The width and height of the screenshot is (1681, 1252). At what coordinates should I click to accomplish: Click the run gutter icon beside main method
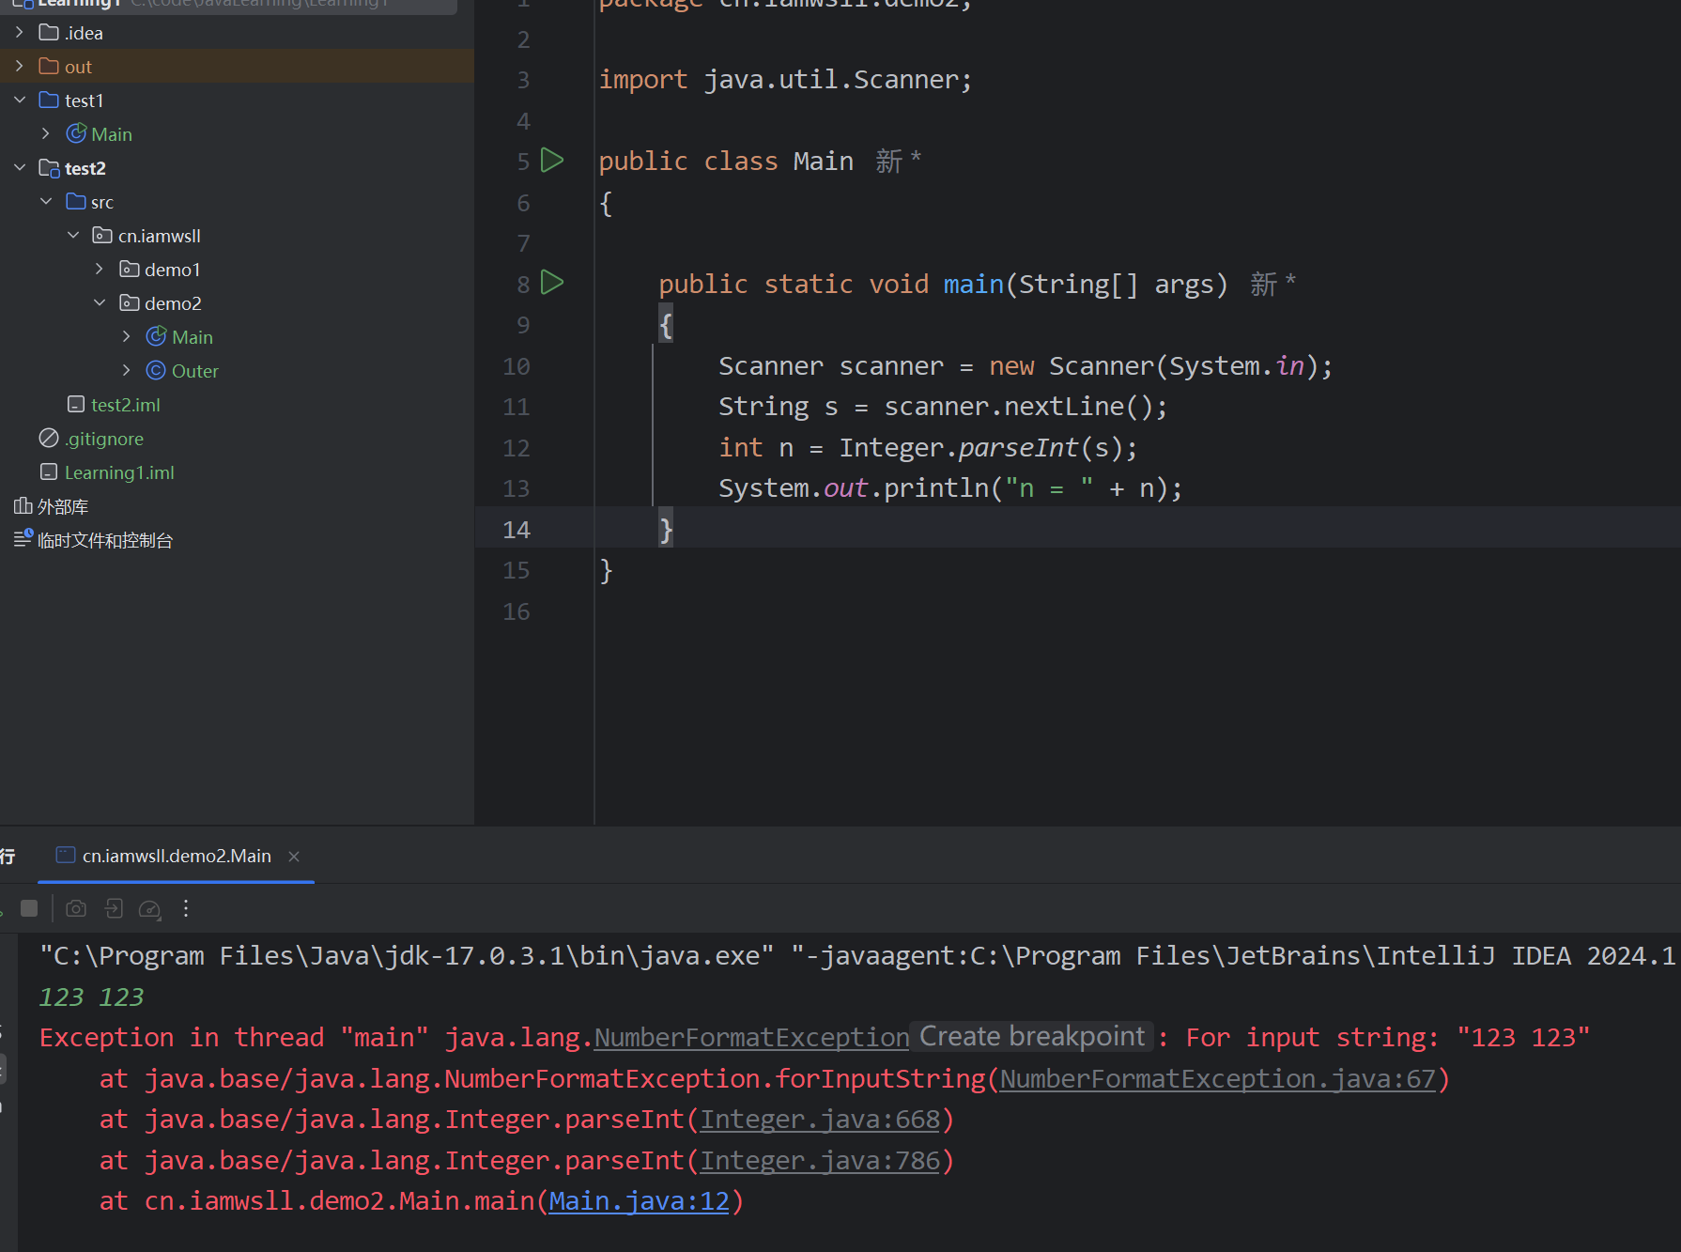(552, 283)
